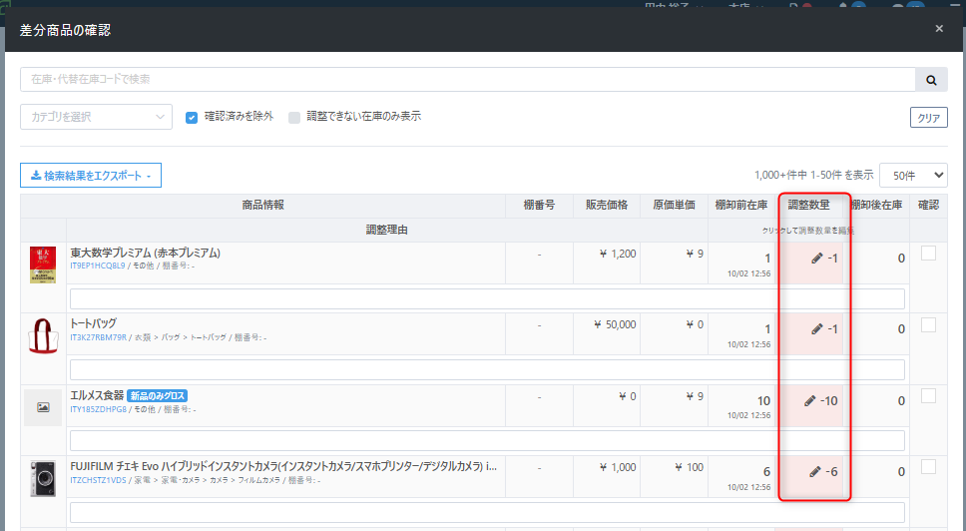Screen dimensions: 966x531
Task: Click pencil icon for 東大数学プレミアム adjustment
Action: (817, 259)
